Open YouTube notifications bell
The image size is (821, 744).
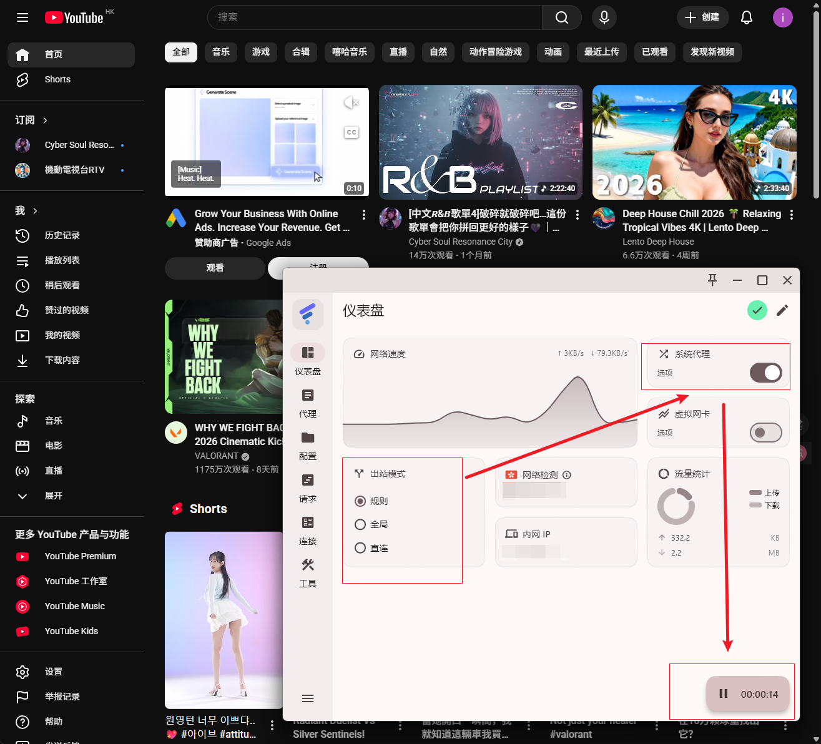tap(746, 17)
